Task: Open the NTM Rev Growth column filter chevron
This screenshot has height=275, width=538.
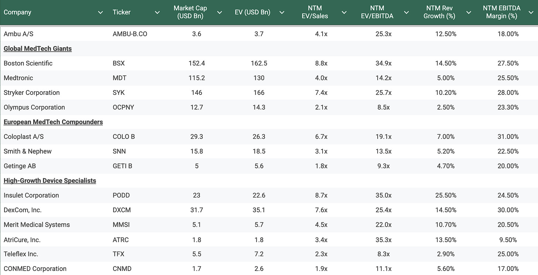Action: tap(469, 13)
